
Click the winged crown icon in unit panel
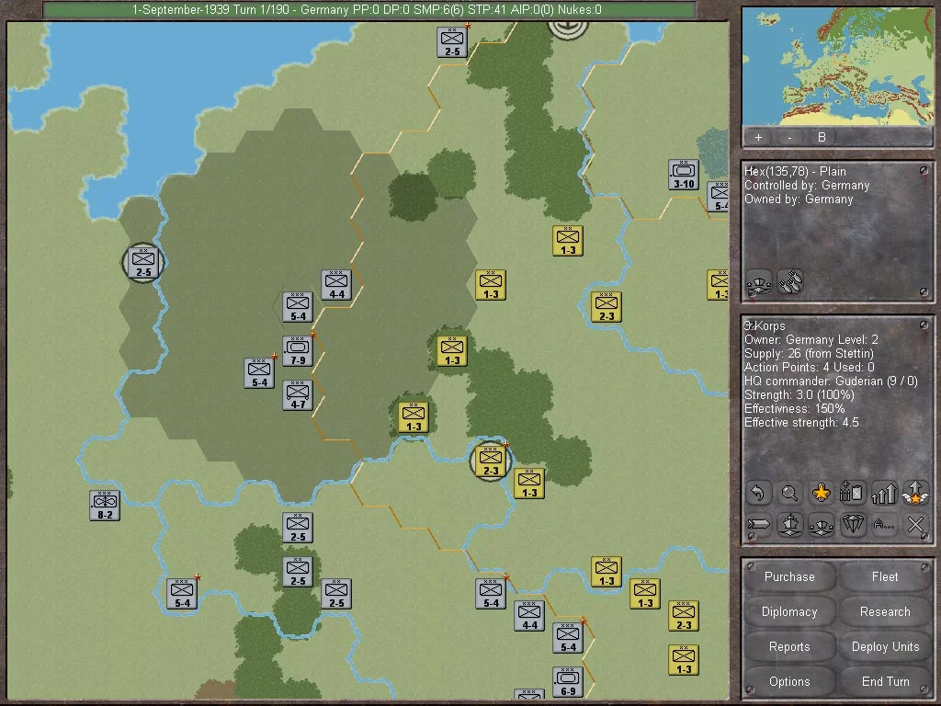point(821,525)
